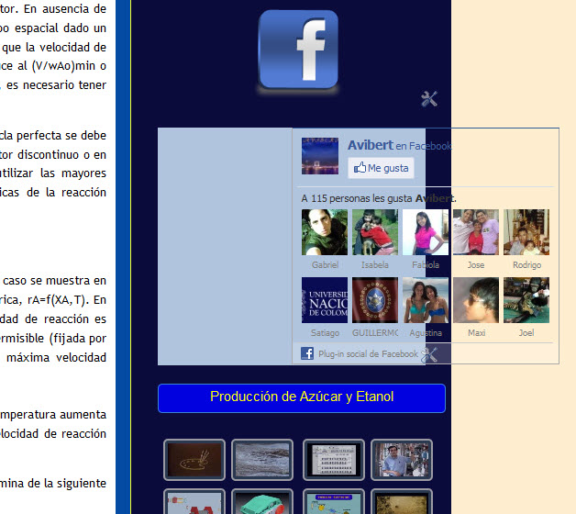The width and height of the screenshot is (576, 514).
Task: Click the name Maxi under the photo
Action: pos(476,333)
